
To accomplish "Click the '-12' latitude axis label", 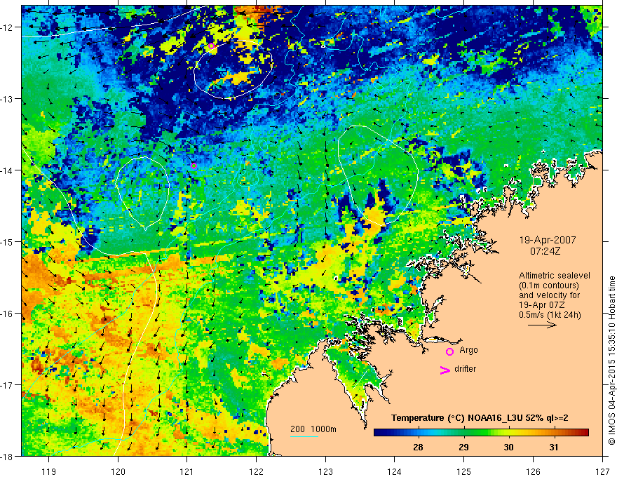I will (x=7, y=27).
